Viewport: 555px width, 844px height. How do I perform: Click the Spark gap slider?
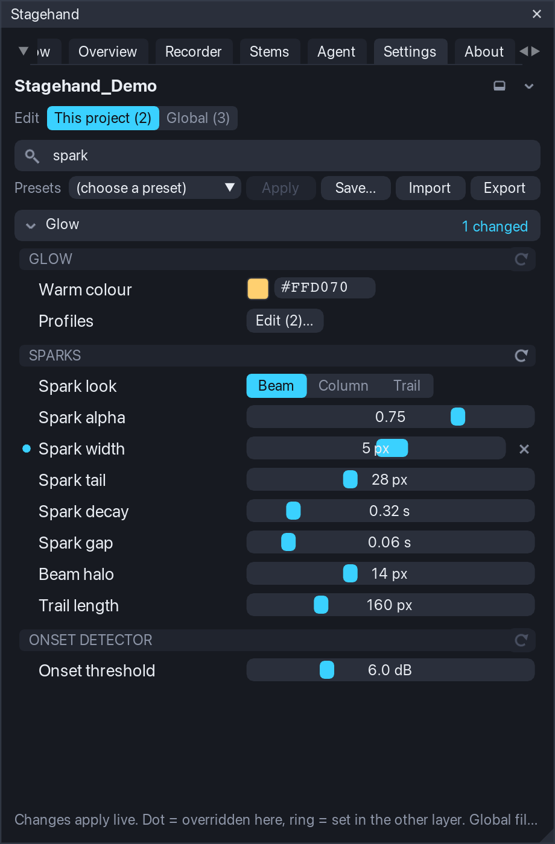point(390,543)
